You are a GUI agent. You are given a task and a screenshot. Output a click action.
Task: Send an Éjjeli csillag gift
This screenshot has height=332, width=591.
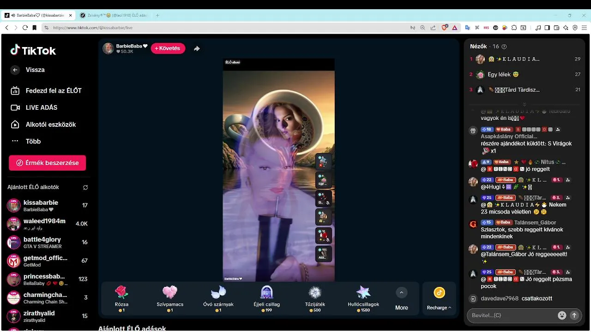[x=267, y=298]
